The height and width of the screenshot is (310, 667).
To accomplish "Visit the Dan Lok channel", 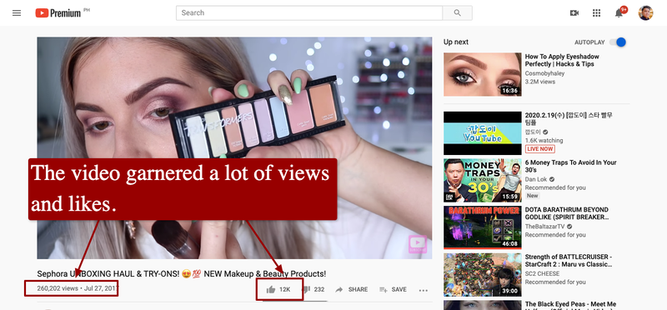I will [536, 179].
